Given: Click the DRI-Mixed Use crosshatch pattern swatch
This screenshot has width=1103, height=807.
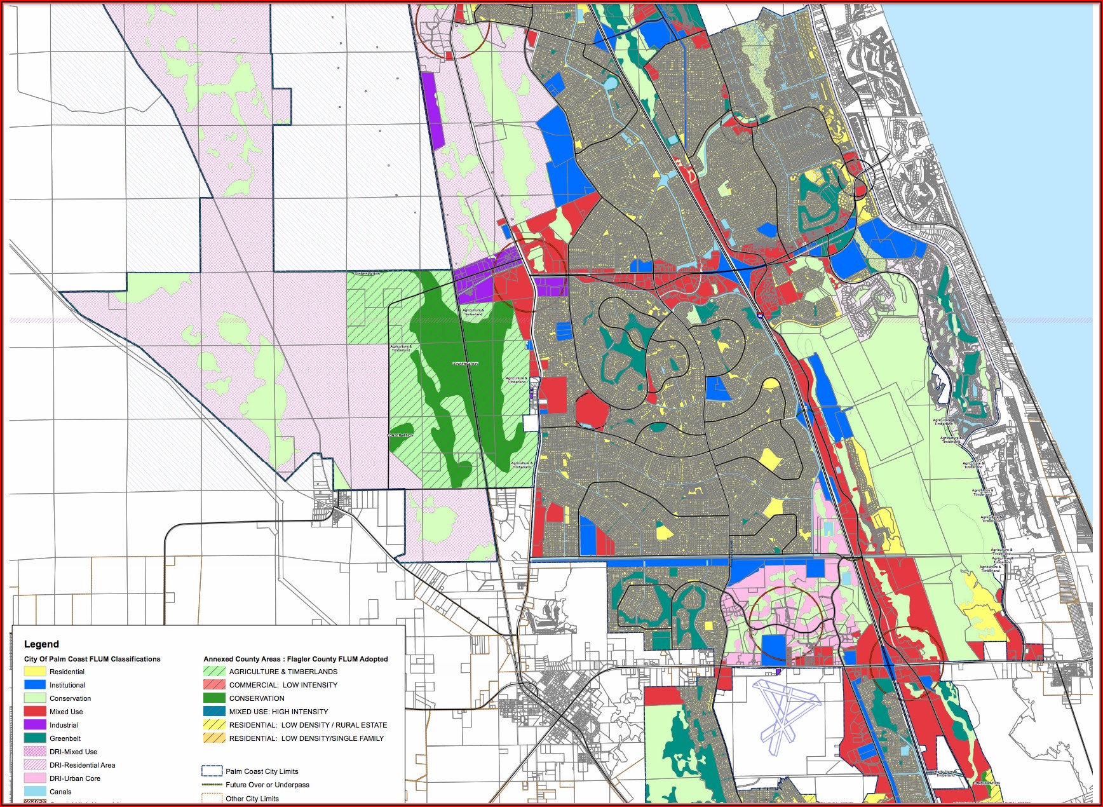Looking at the screenshot, I should tap(35, 752).
